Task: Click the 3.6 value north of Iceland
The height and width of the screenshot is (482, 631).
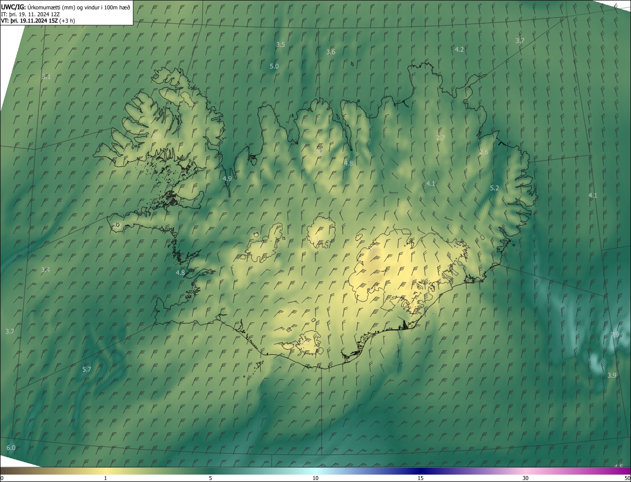Action: click(331, 52)
